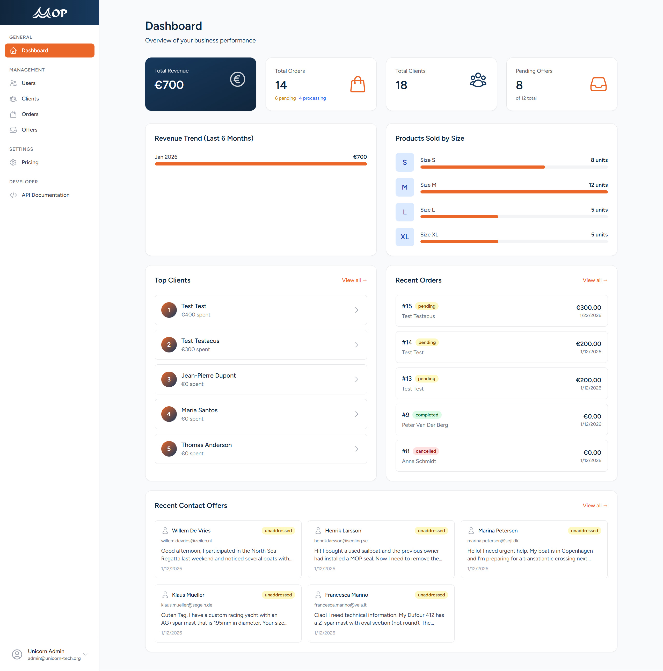Click the Offers inbox icon in the sidebar
The height and width of the screenshot is (671, 663).
13,129
